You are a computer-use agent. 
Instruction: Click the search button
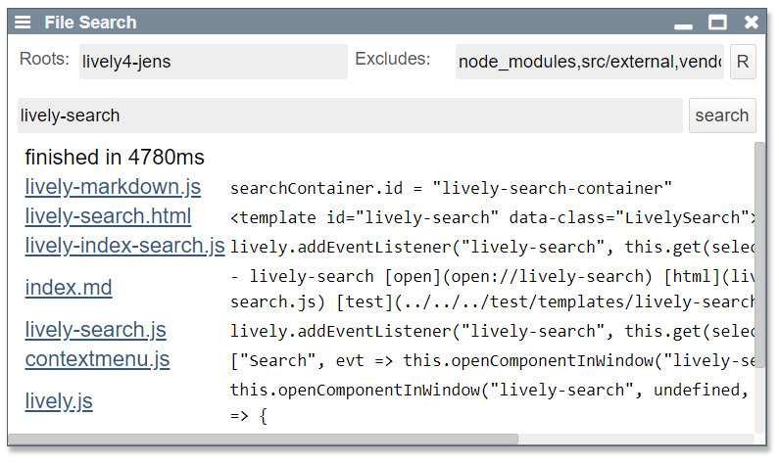(721, 116)
